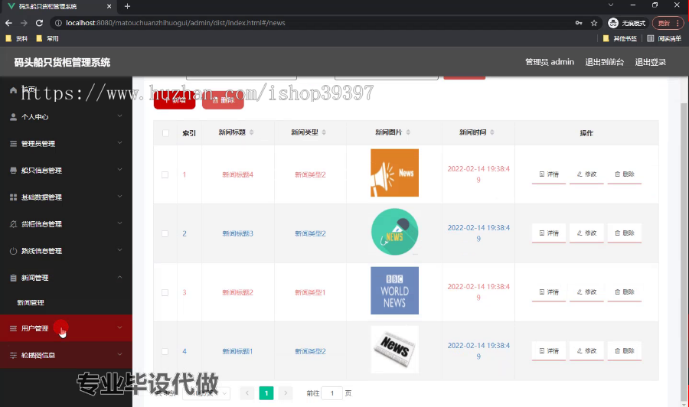Click the 轮播图信息 icon in sidebar

(13, 355)
